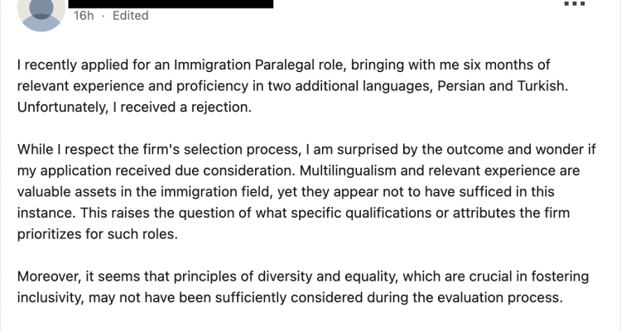
Task: Click the Edited label beside the timestamp
Action: [130, 16]
